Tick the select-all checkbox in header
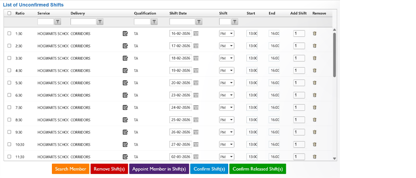Screen dimensions: 416x178 pos(9,13)
